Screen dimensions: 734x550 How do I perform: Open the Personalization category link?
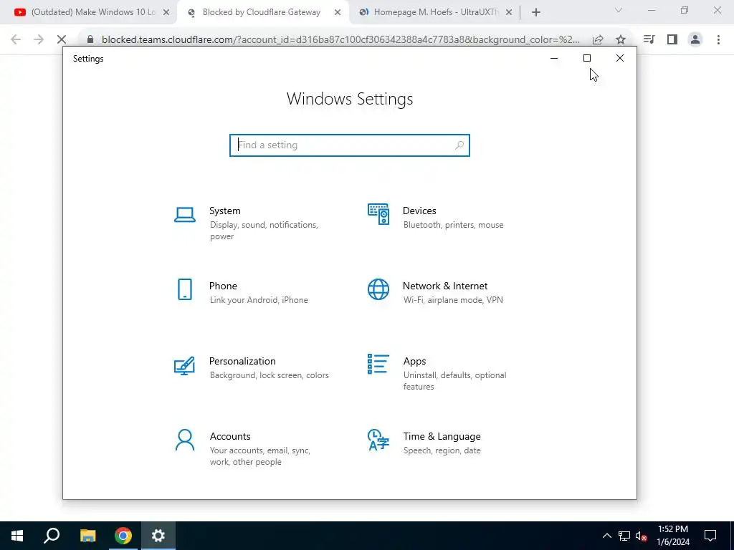[242, 361]
